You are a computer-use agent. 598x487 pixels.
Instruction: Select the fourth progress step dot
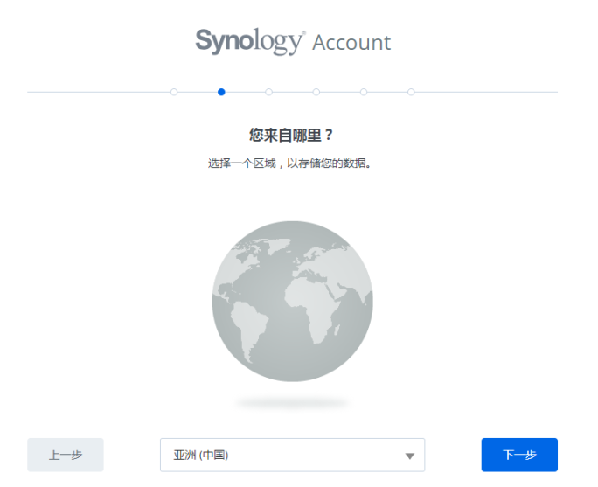(316, 92)
